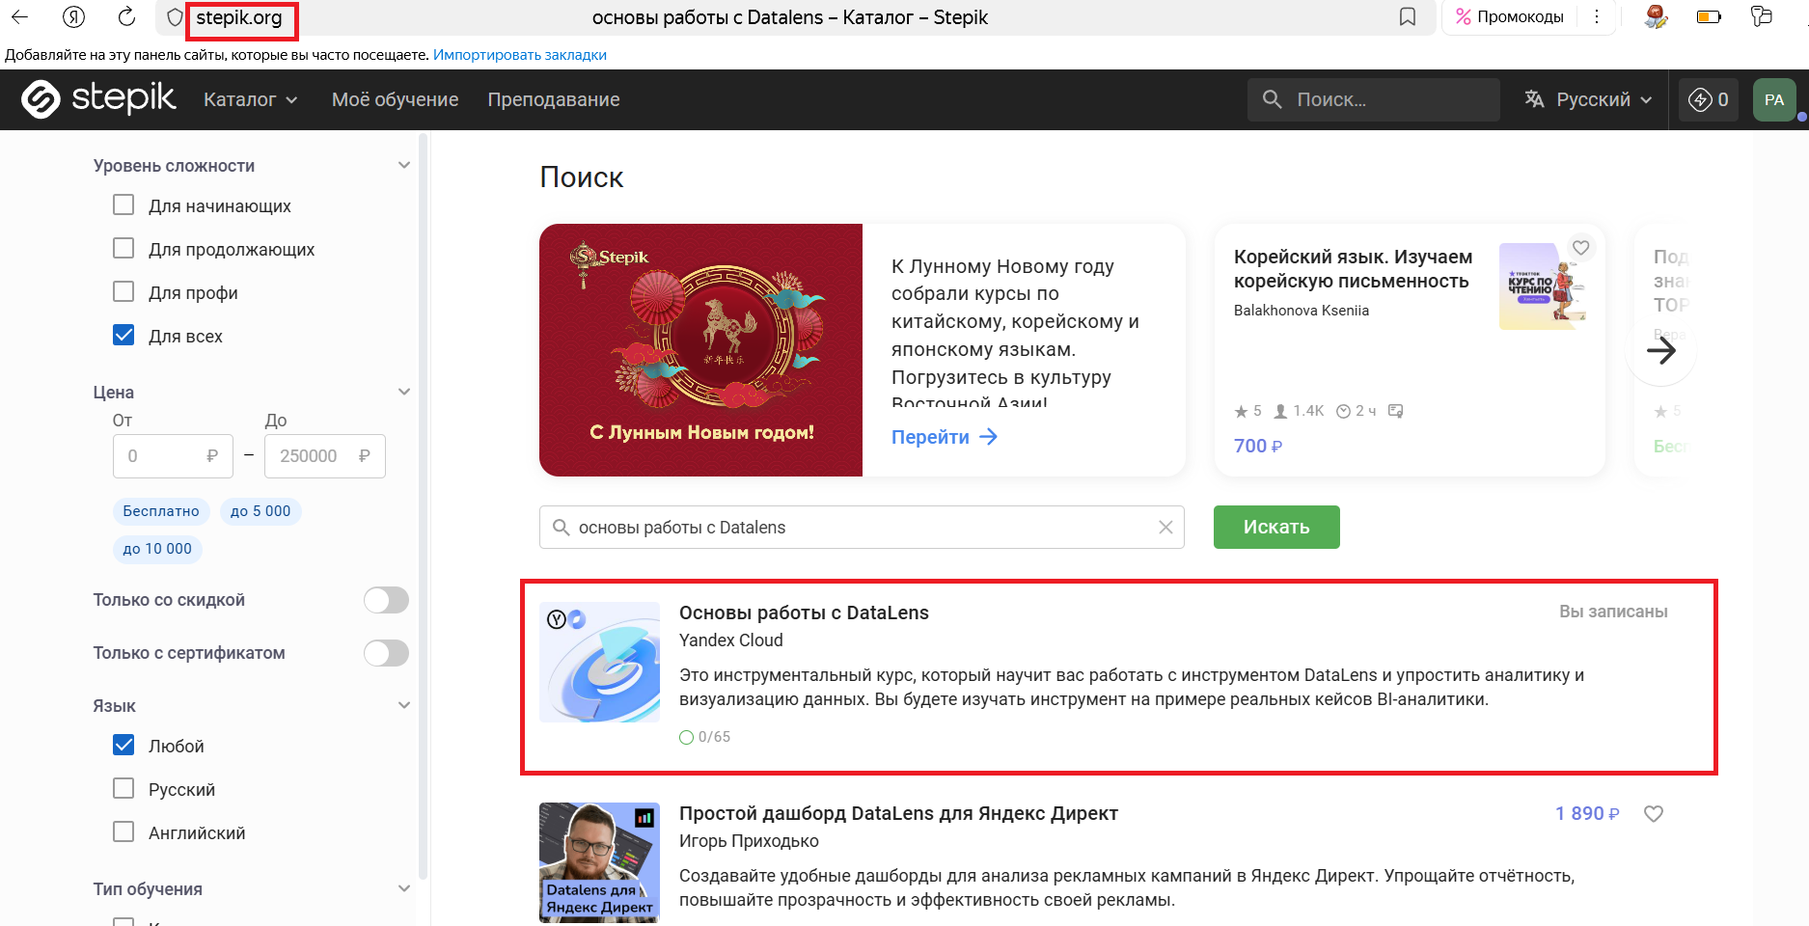The height and width of the screenshot is (926, 1809).
Task: Go to Моё обучение tab
Action: [x=395, y=99]
